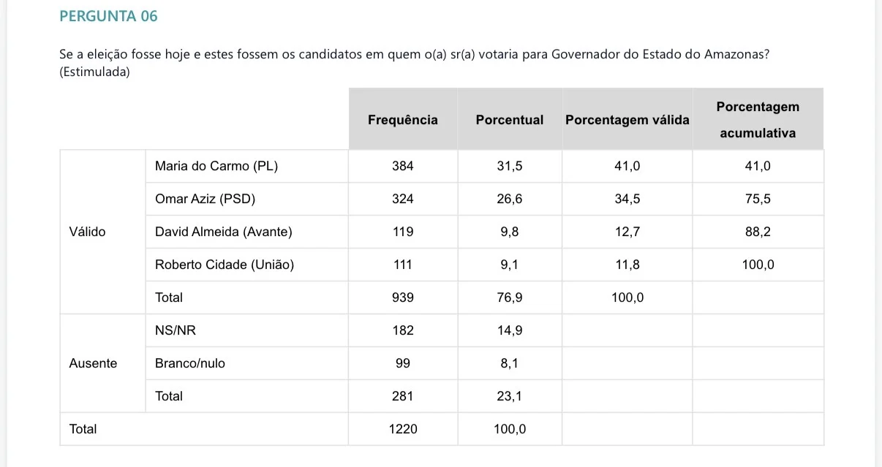The width and height of the screenshot is (882, 467).
Task: Select the Porcentagem válida column header
Action: 627,120
